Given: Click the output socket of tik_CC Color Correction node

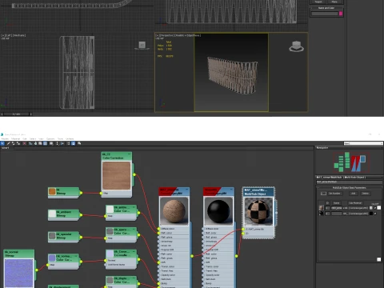Looking at the screenshot, I should [134, 174].
